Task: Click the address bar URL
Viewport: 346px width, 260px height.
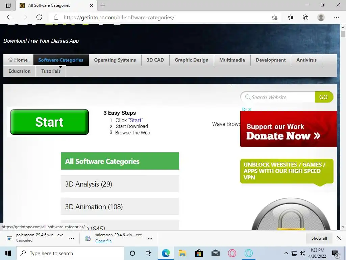Action: pos(119,18)
